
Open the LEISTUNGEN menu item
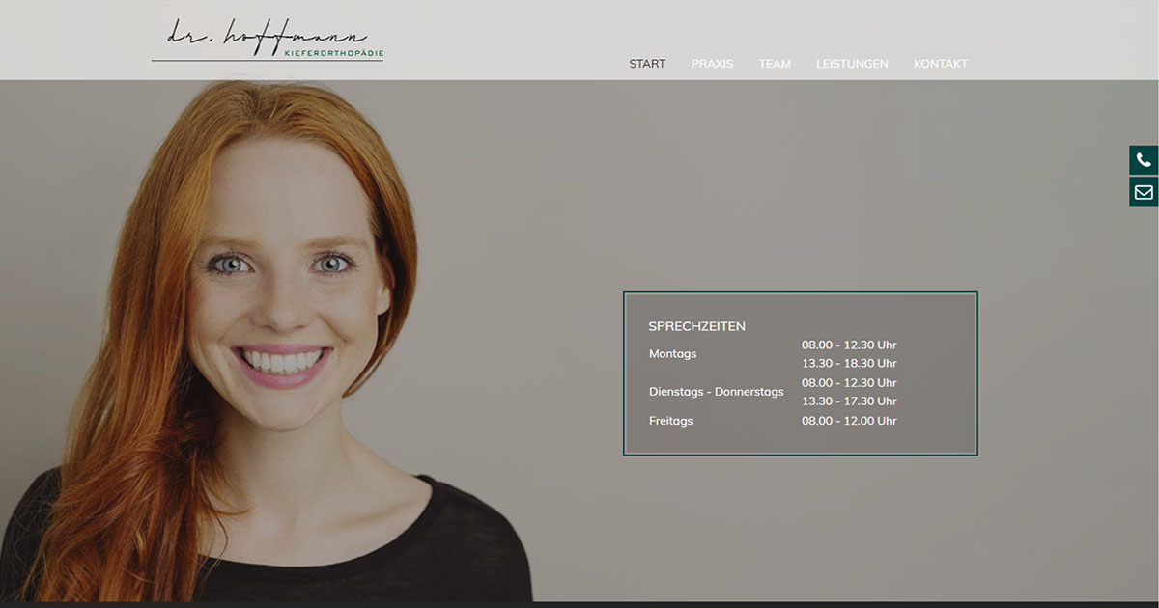[852, 63]
